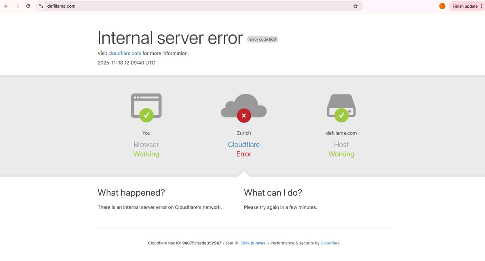485x261 pixels.
Task: Select the timestamp 2025-11-18 12:09:40 UTC
Action: (x=126, y=63)
